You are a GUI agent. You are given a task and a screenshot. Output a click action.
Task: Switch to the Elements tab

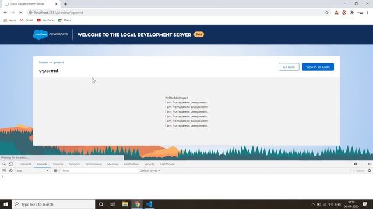click(25, 164)
